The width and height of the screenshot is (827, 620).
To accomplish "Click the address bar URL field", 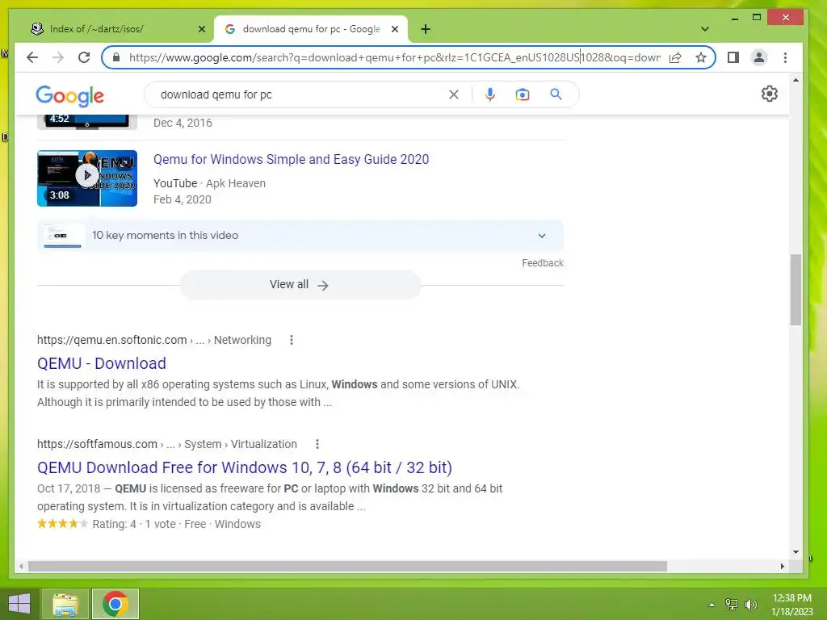I will click(394, 57).
